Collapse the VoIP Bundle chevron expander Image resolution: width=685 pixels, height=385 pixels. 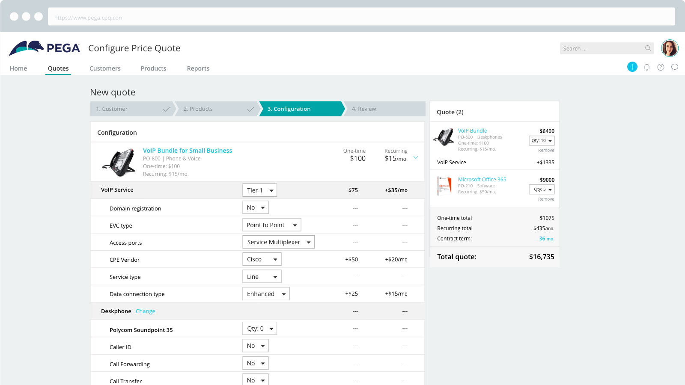click(x=416, y=158)
